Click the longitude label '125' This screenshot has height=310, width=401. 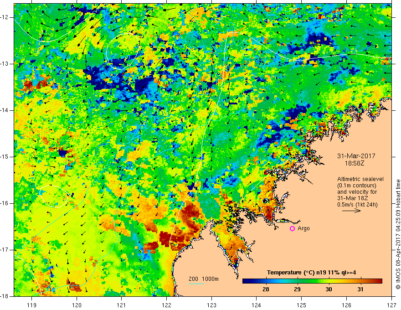(x=302, y=305)
